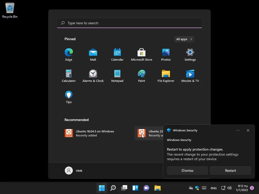Click the Restart to apply protection changes message
This screenshot has width=259, height=194.
(195, 149)
